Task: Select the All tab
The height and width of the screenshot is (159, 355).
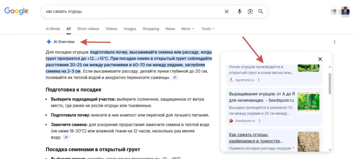Action: 69,29
